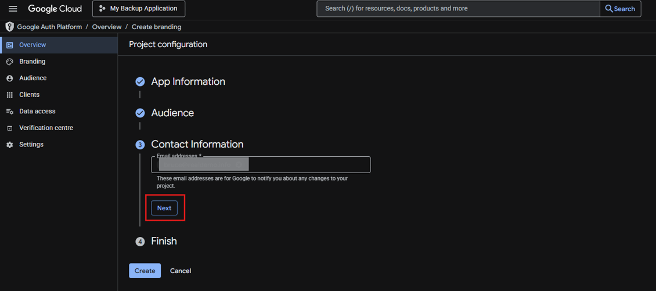Focus the Email addresses input field

(261, 164)
